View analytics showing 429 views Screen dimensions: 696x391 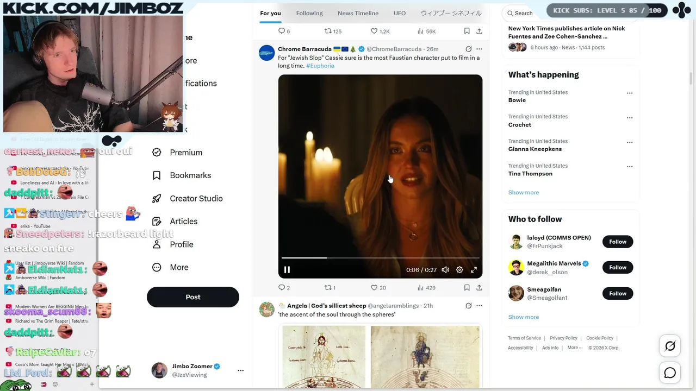(x=426, y=288)
